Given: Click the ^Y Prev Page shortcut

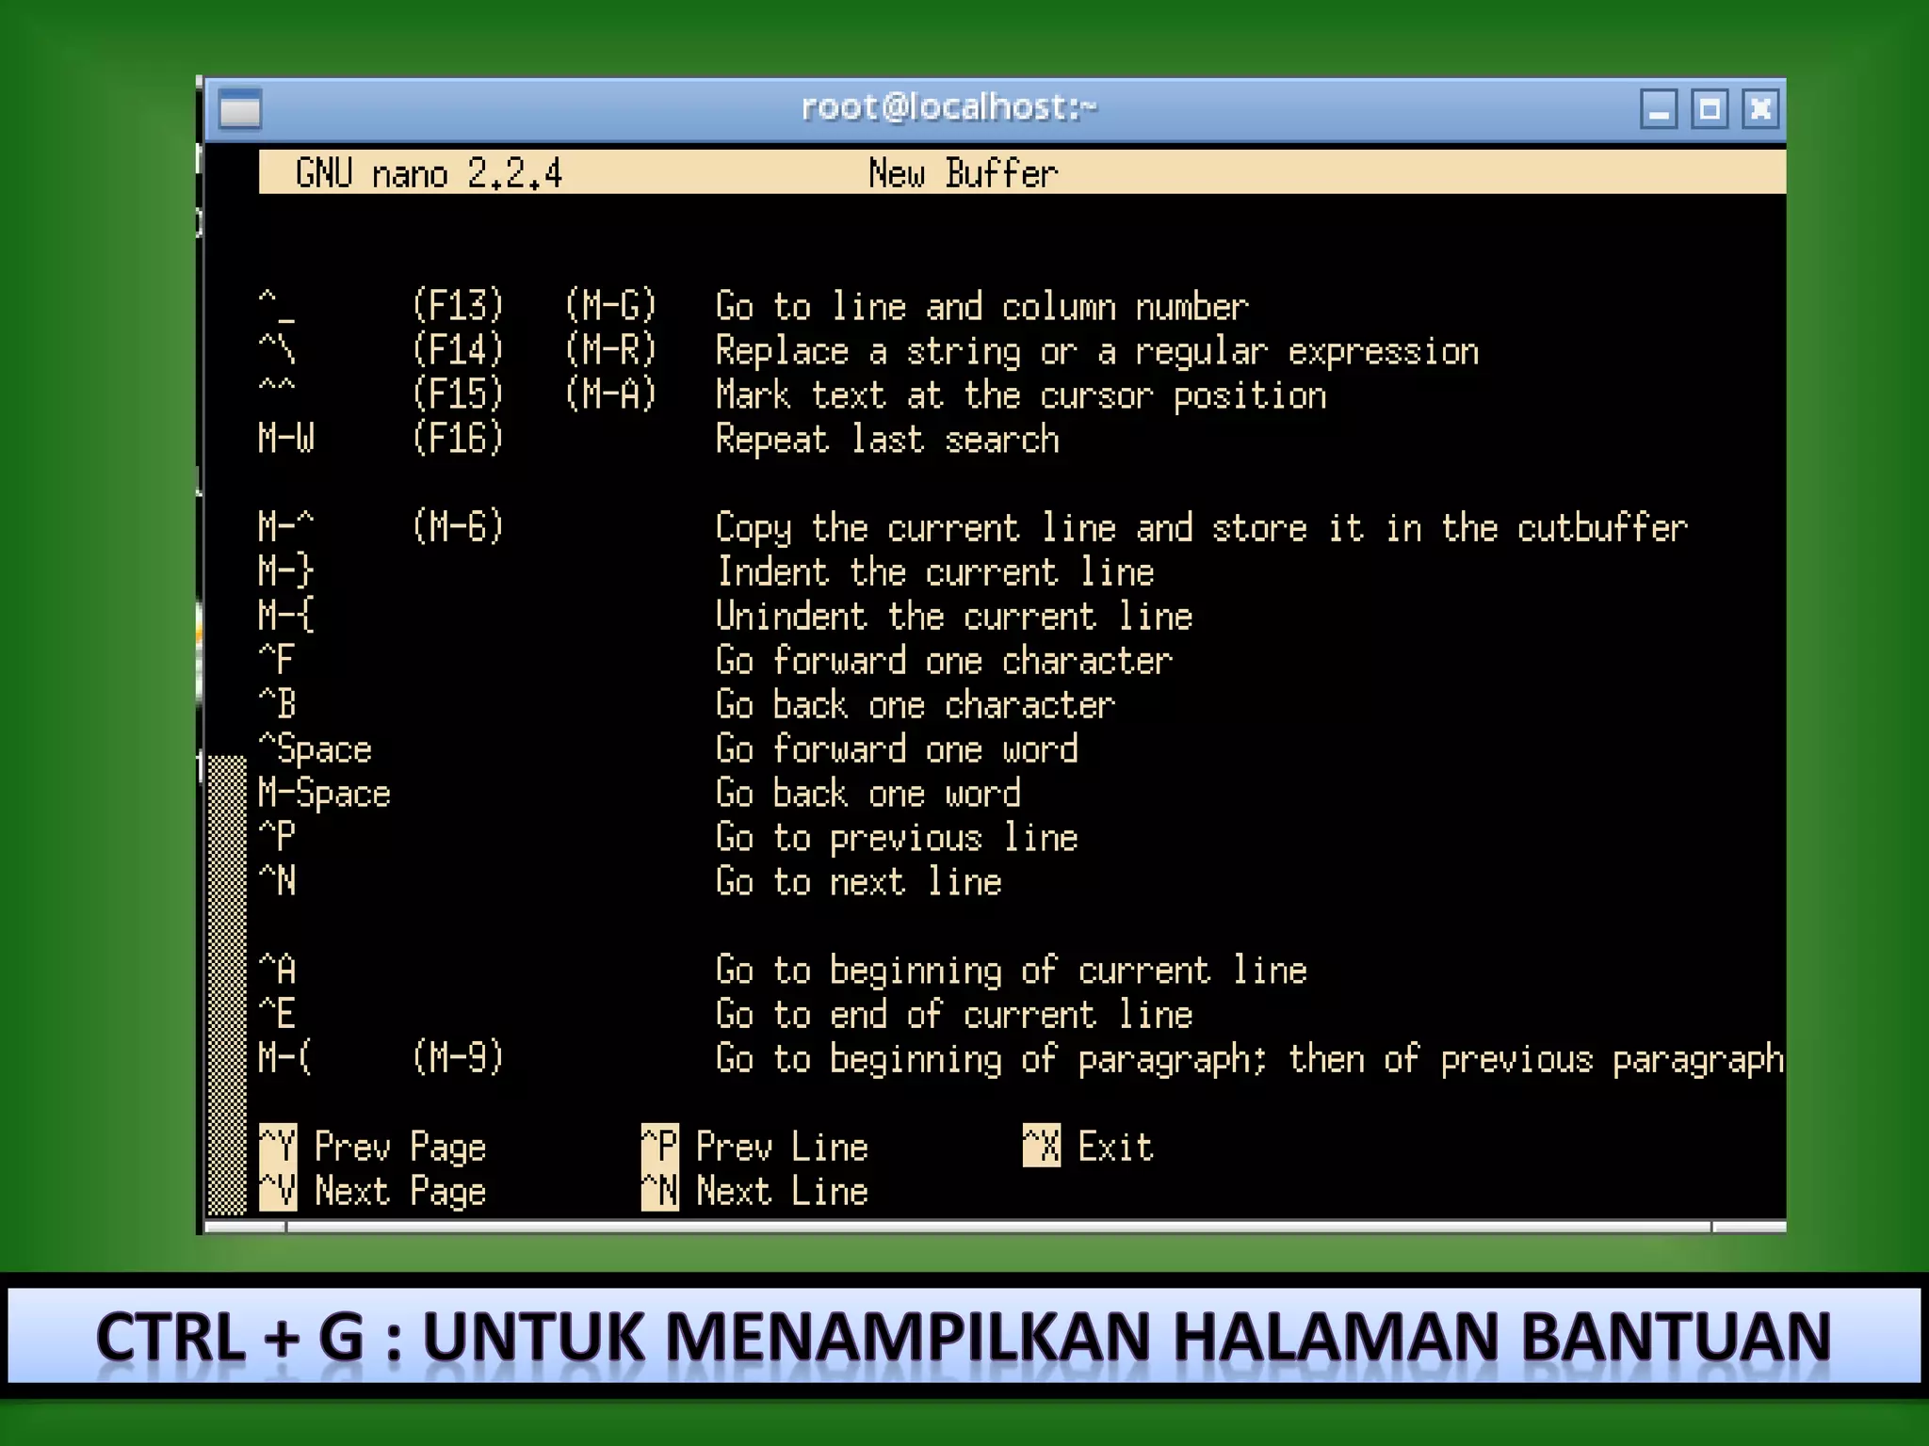Looking at the screenshot, I should click(373, 1147).
